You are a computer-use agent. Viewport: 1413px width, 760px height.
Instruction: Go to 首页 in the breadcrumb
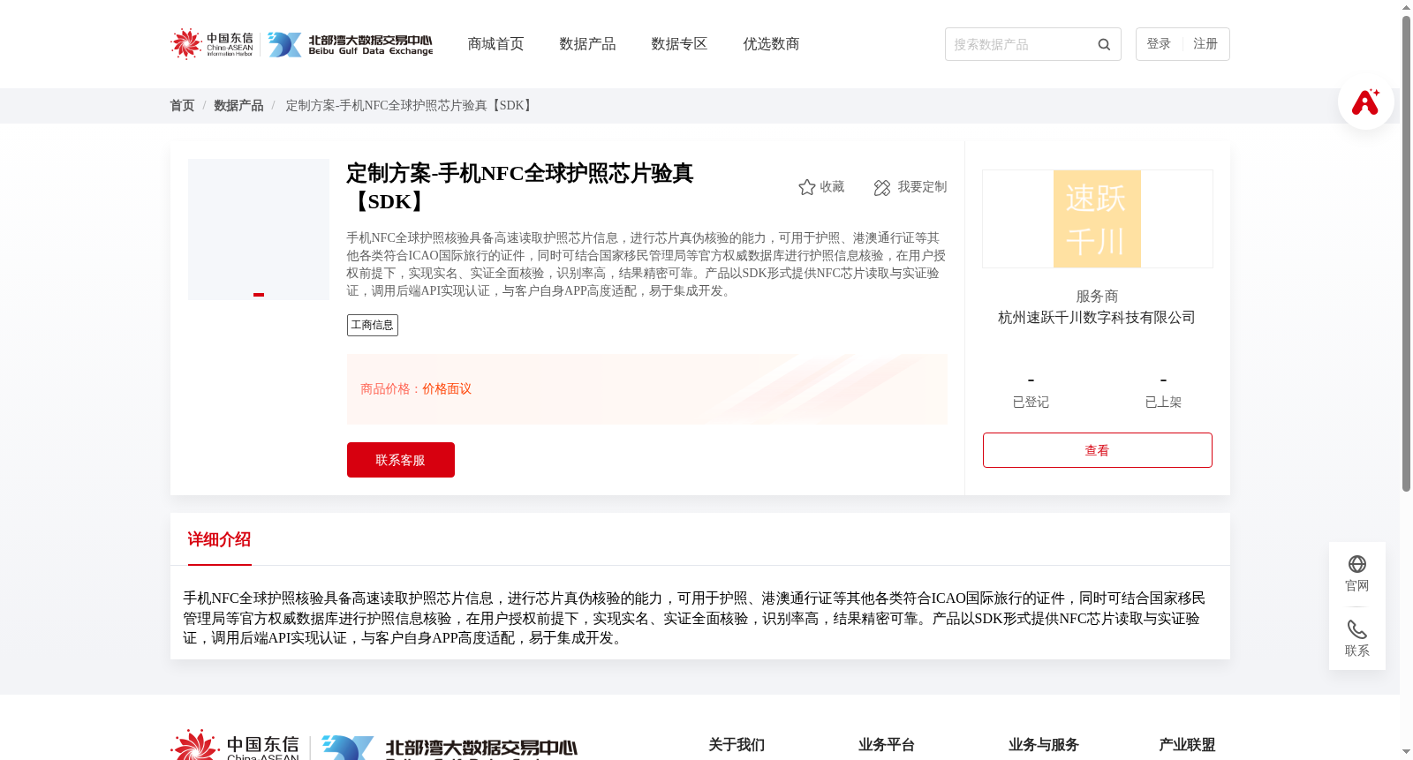[x=182, y=105]
